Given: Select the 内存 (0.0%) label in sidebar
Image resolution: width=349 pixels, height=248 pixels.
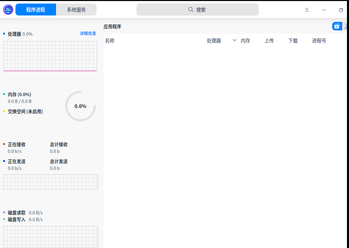Looking at the screenshot, I should click(x=19, y=94).
